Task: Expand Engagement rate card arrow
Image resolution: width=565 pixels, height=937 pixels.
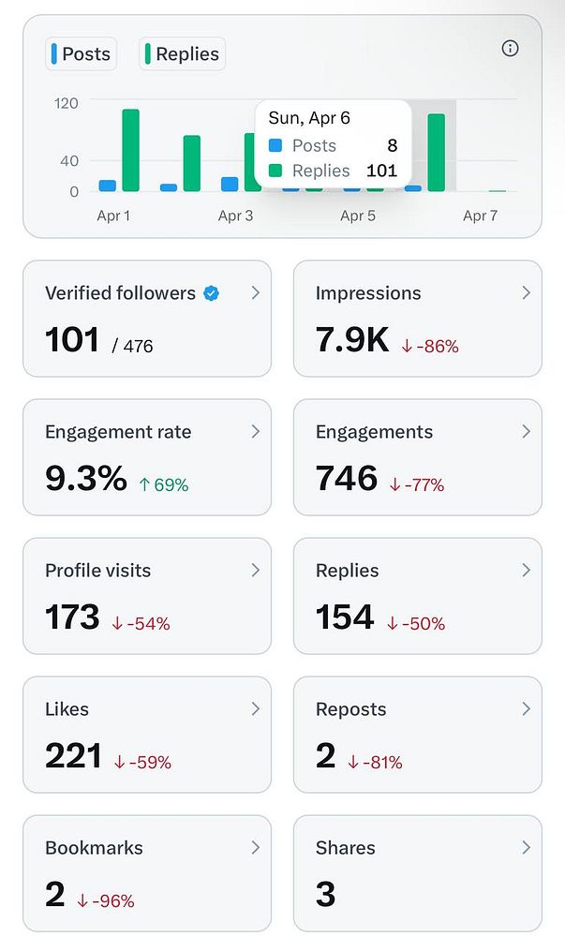Action: tap(255, 432)
